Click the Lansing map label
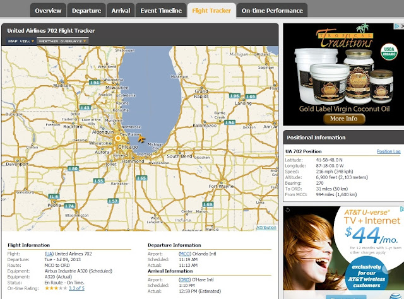The height and width of the screenshot is (299, 404). click(x=243, y=103)
